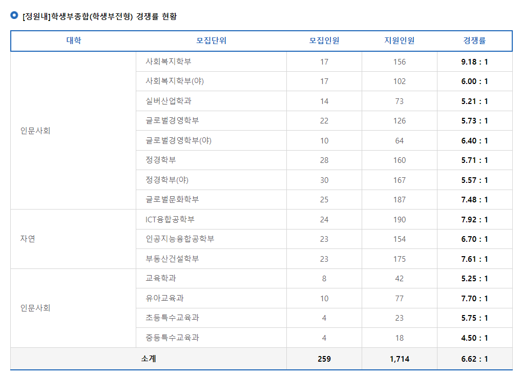Viewport: 522px width, 375px height.
Task: Open the 사회복지학부(야) entry
Action: [166, 81]
